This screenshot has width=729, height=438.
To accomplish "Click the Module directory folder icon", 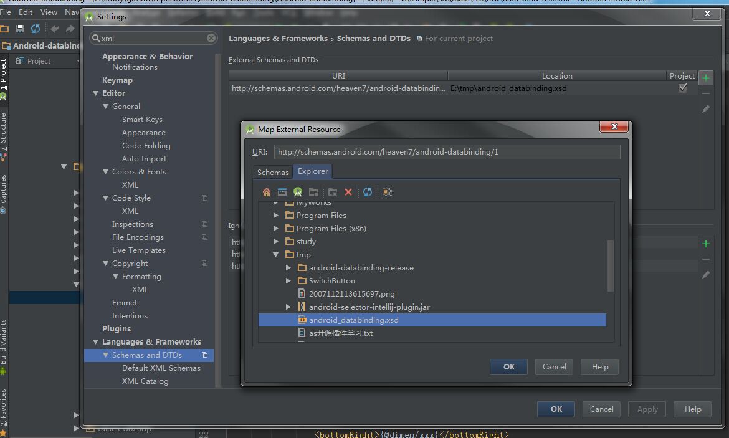I will coord(314,192).
